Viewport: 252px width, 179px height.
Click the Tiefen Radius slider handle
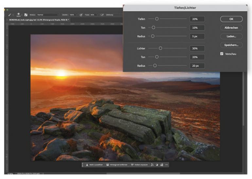pyautogui.click(x=153, y=36)
